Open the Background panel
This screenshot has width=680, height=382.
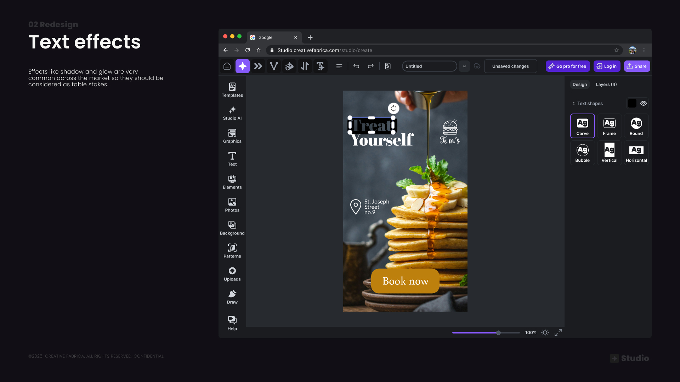(x=232, y=227)
